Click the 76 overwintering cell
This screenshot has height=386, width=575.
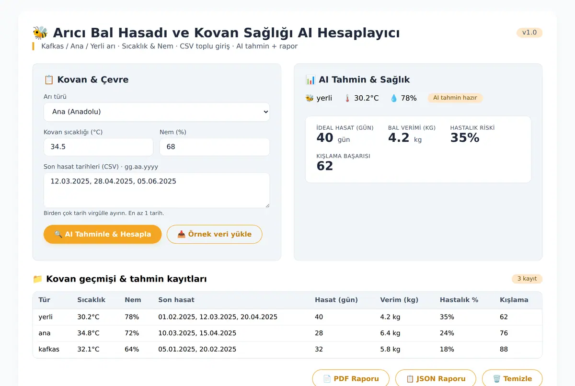[504, 333]
